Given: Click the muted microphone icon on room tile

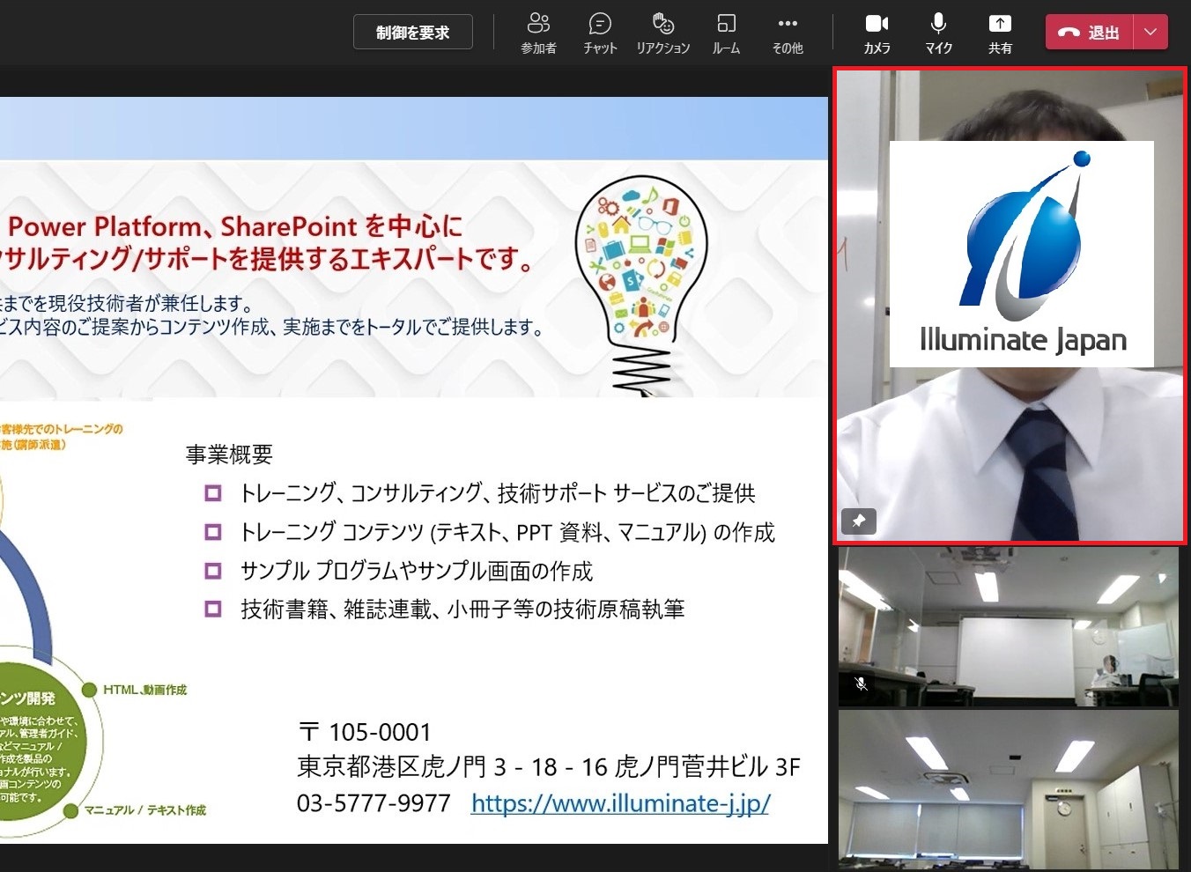Looking at the screenshot, I should (x=861, y=684).
